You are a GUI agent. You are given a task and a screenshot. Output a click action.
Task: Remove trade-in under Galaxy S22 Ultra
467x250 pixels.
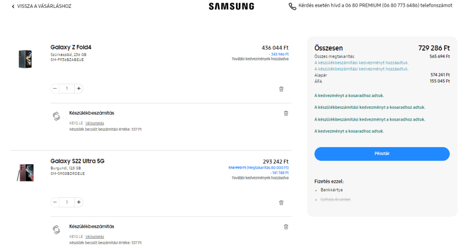[x=286, y=226]
